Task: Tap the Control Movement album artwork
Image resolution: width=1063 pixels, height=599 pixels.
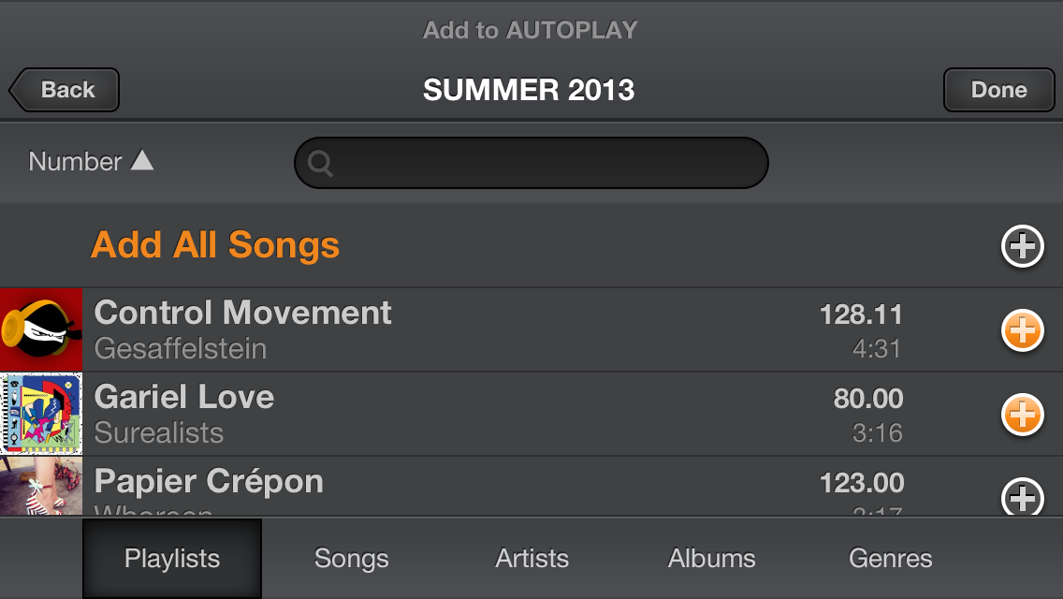Action: [41, 330]
